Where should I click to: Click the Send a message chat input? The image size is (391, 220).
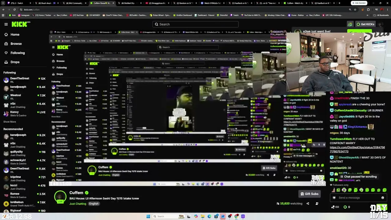(x=358, y=198)
